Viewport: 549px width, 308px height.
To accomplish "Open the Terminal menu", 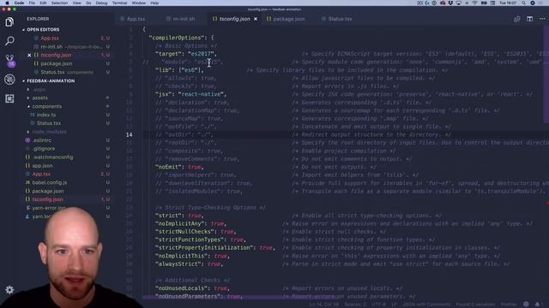I will 119,3.
